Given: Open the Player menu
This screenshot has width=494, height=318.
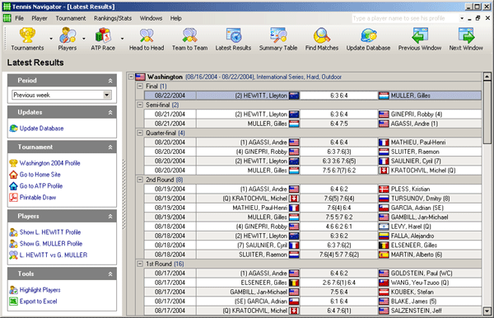Looking at the screenshot, I should tap(40, 18).
